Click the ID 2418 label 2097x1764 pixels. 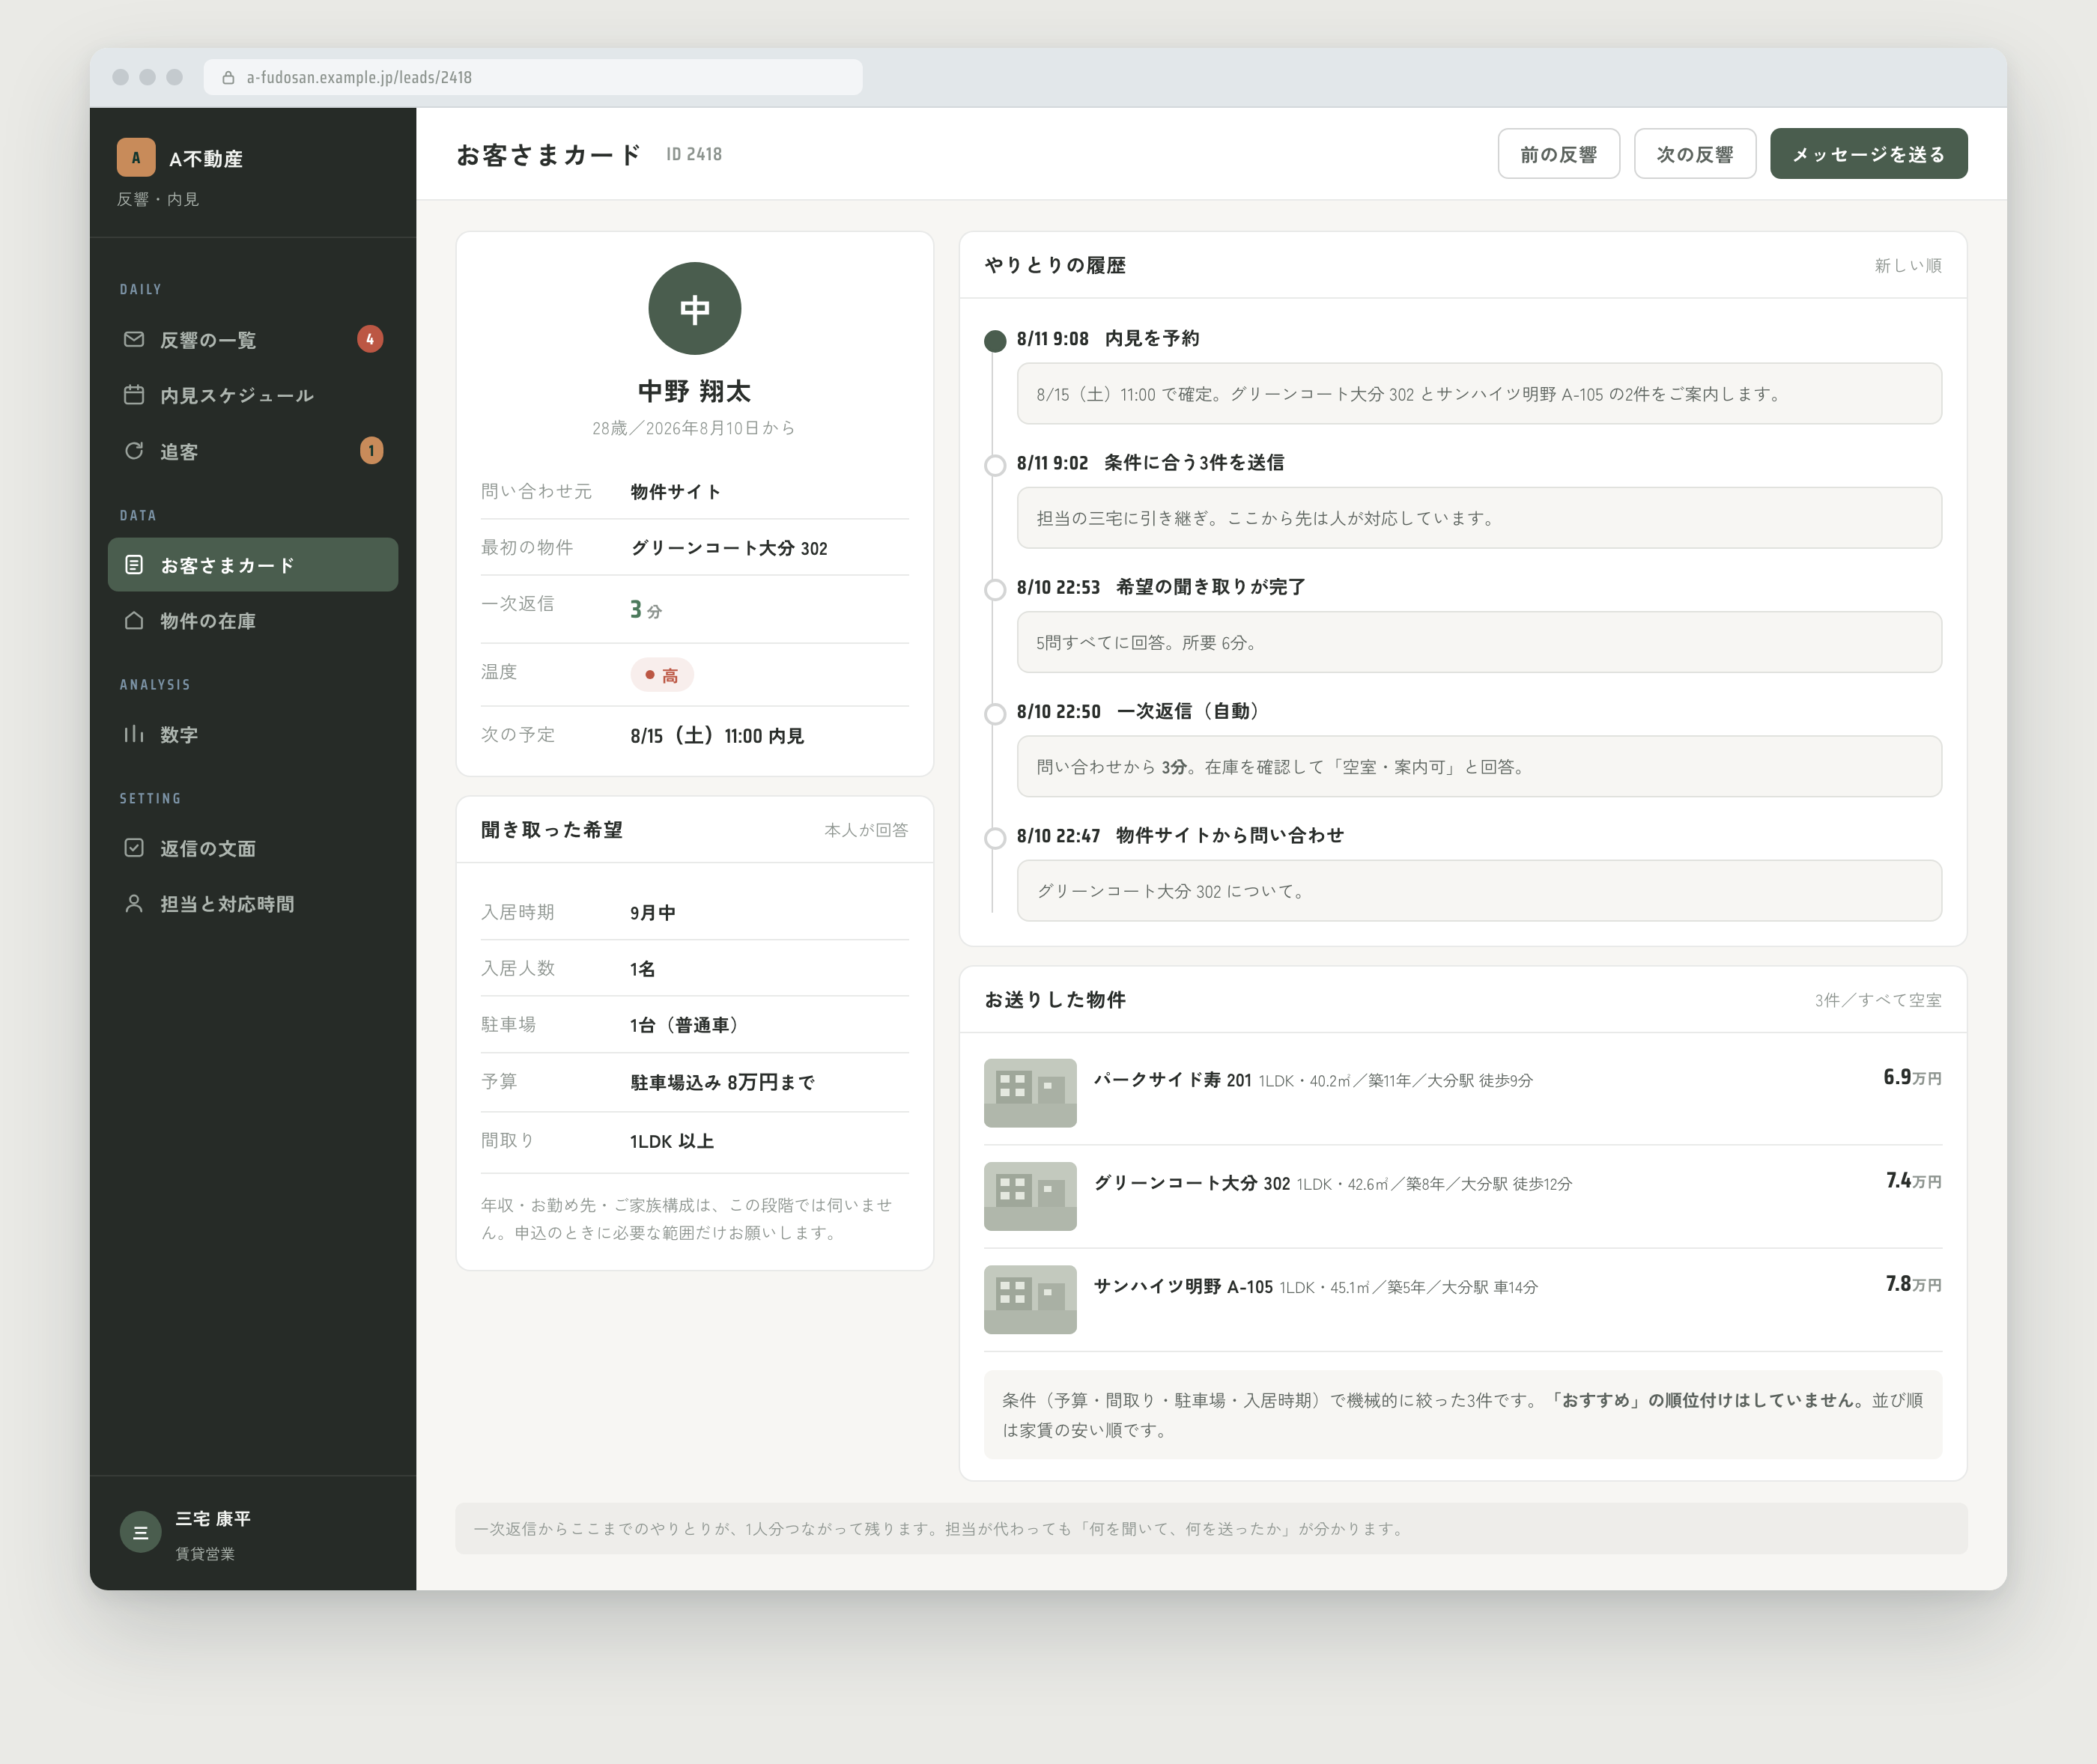(x=694, y=154)
